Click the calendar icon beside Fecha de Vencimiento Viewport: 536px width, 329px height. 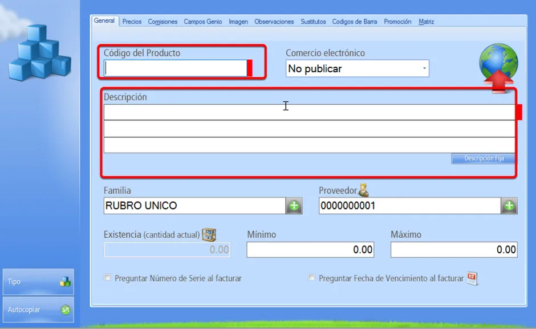pyautogui.click(x=472, y=278)
